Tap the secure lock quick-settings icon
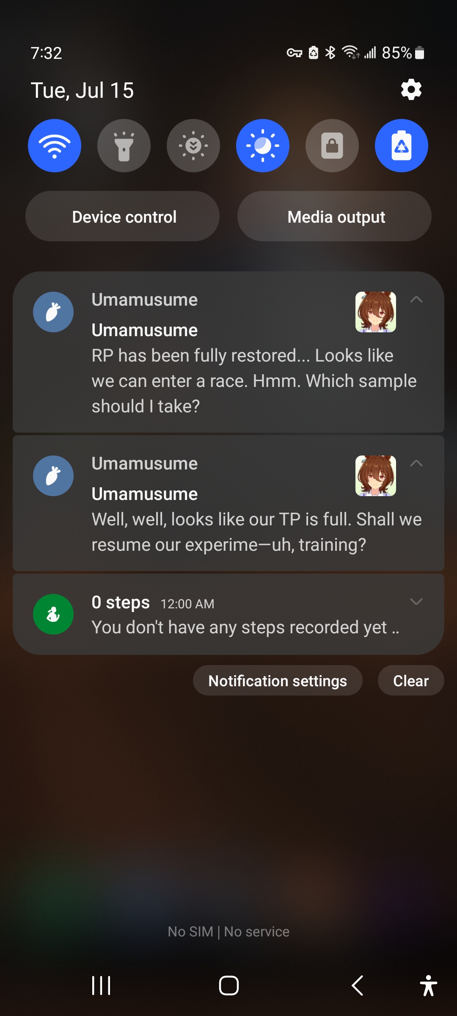The image size is (457, 1016). pos(332,146)
